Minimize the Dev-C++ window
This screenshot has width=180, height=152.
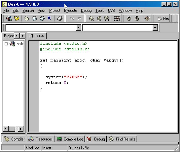click(x=164, y=4)
